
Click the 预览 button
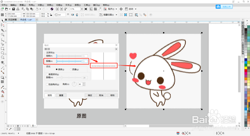coord(50,95)
